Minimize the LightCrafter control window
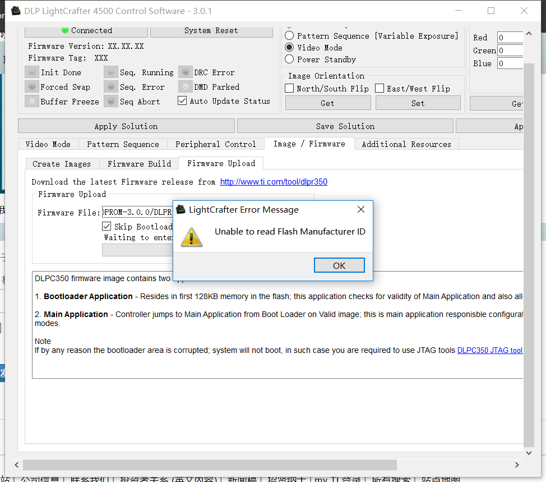This screenshot has width=546, height=482. pos(459,11)
